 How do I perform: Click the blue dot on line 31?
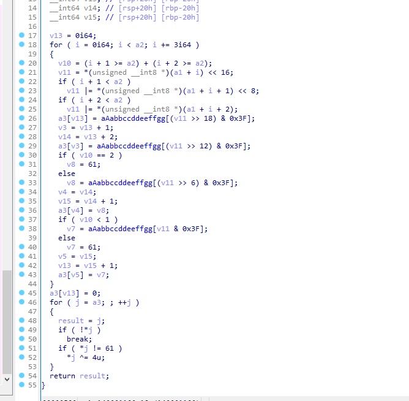[x=22, y=164]
